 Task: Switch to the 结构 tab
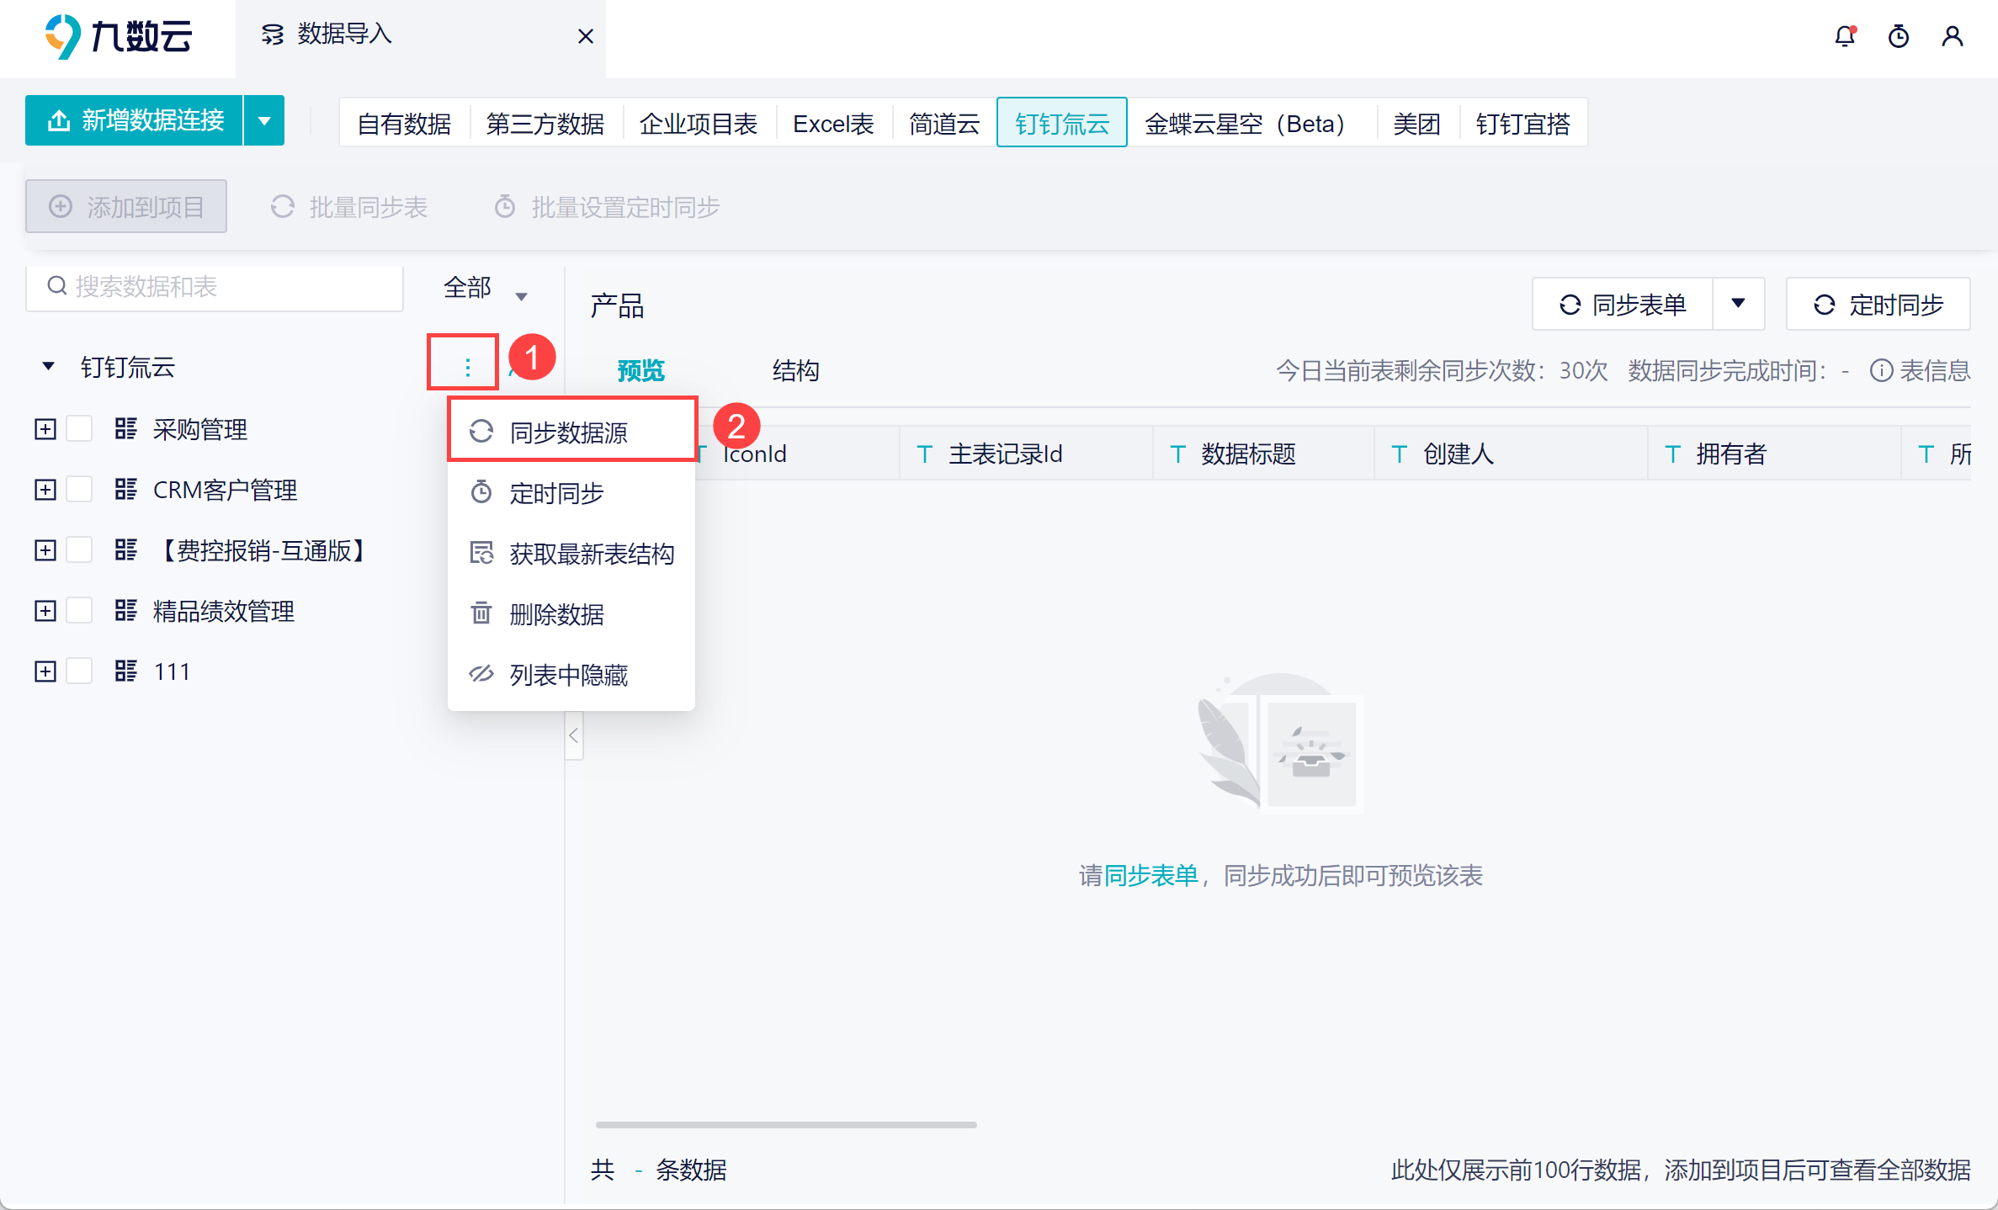[794, 370]
